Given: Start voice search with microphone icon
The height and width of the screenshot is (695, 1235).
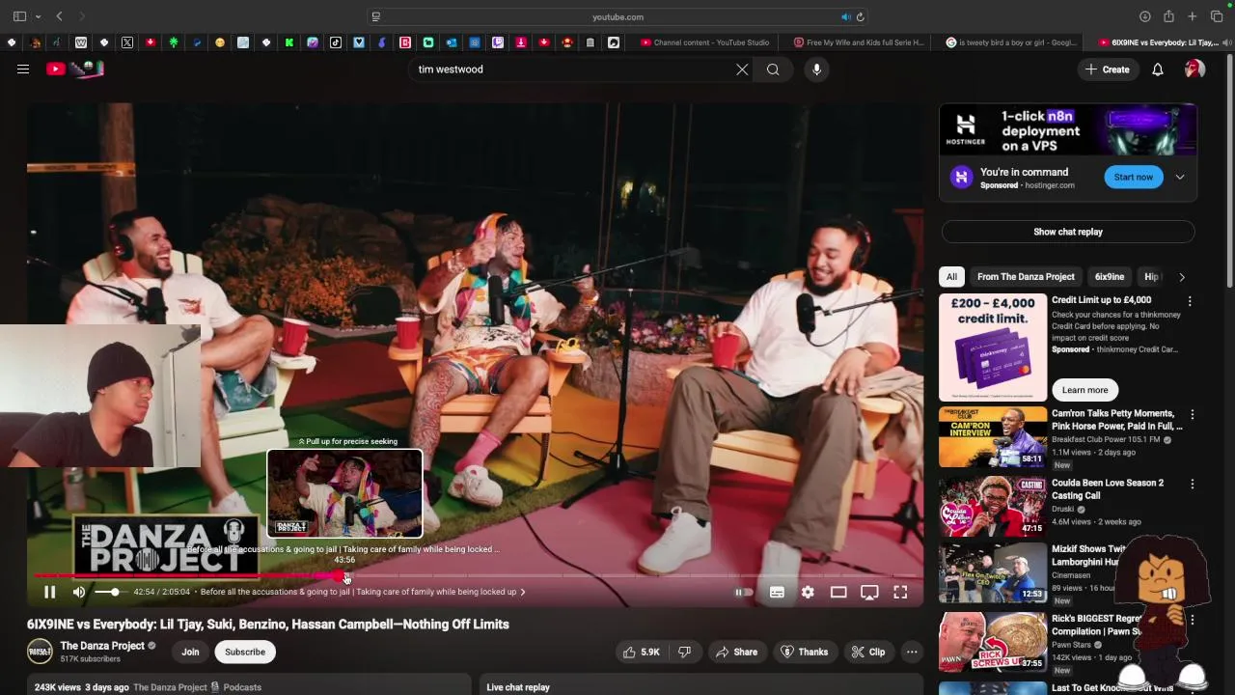Looking at the screenshot, I should click(816, 69).
